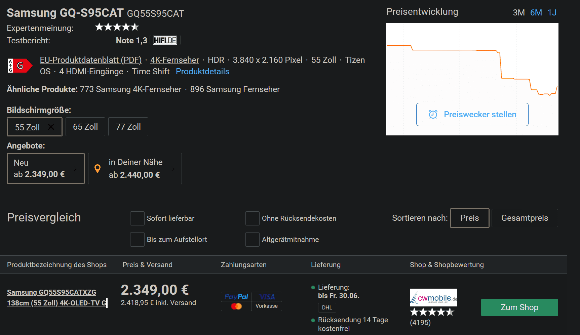Expand the Neu ab 2.349,00 € offers

tap(46, 168)
